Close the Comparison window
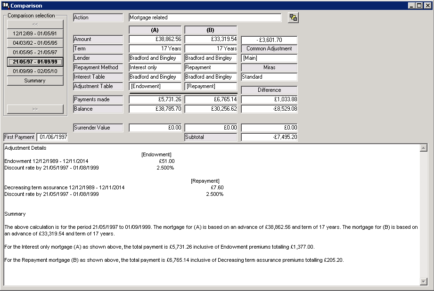434x291 pixels. tap(427, 5)
